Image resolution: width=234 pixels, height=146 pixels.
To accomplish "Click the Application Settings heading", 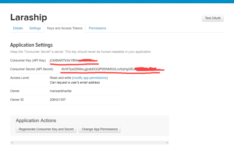I will (31, 45).
